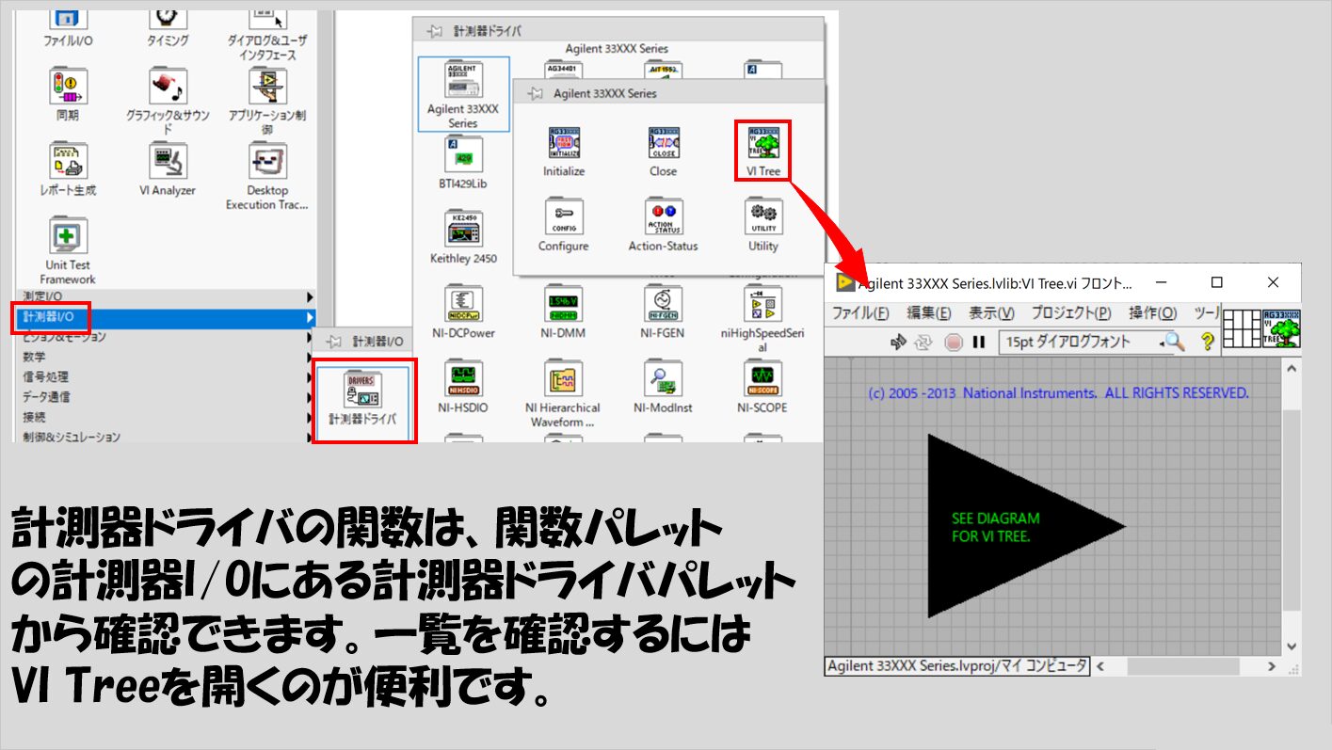
Task: Open the NI-SCOPE palette
Action: point(763,378)
